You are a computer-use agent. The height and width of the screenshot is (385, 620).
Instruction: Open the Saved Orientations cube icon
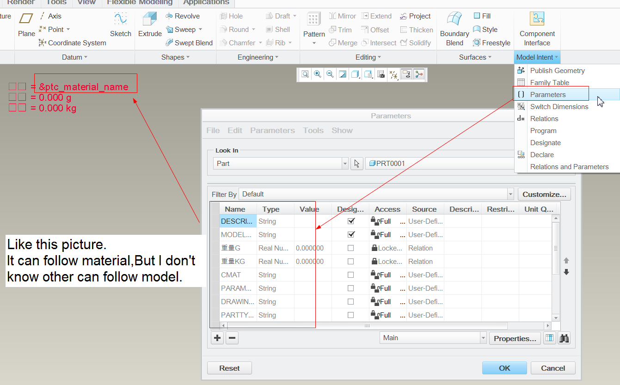coord(368,74)
